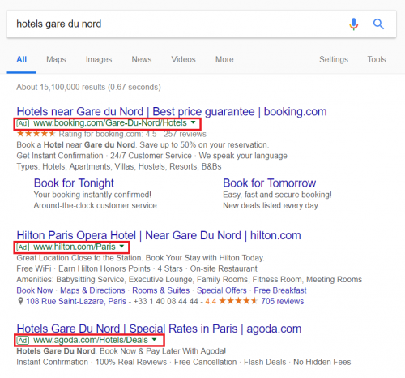Expand the dropdown arrow after agoda.com/Hotels/Deals
The width and height of the screenshot is (405, 378).
[x=154, y=340]
